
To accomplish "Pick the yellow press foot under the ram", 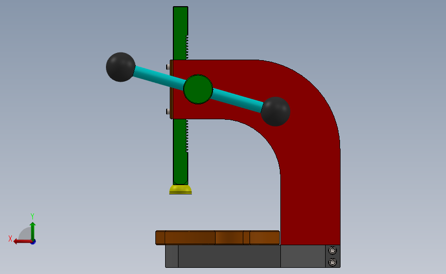I will pyautogui.click(x=181, y=190).
